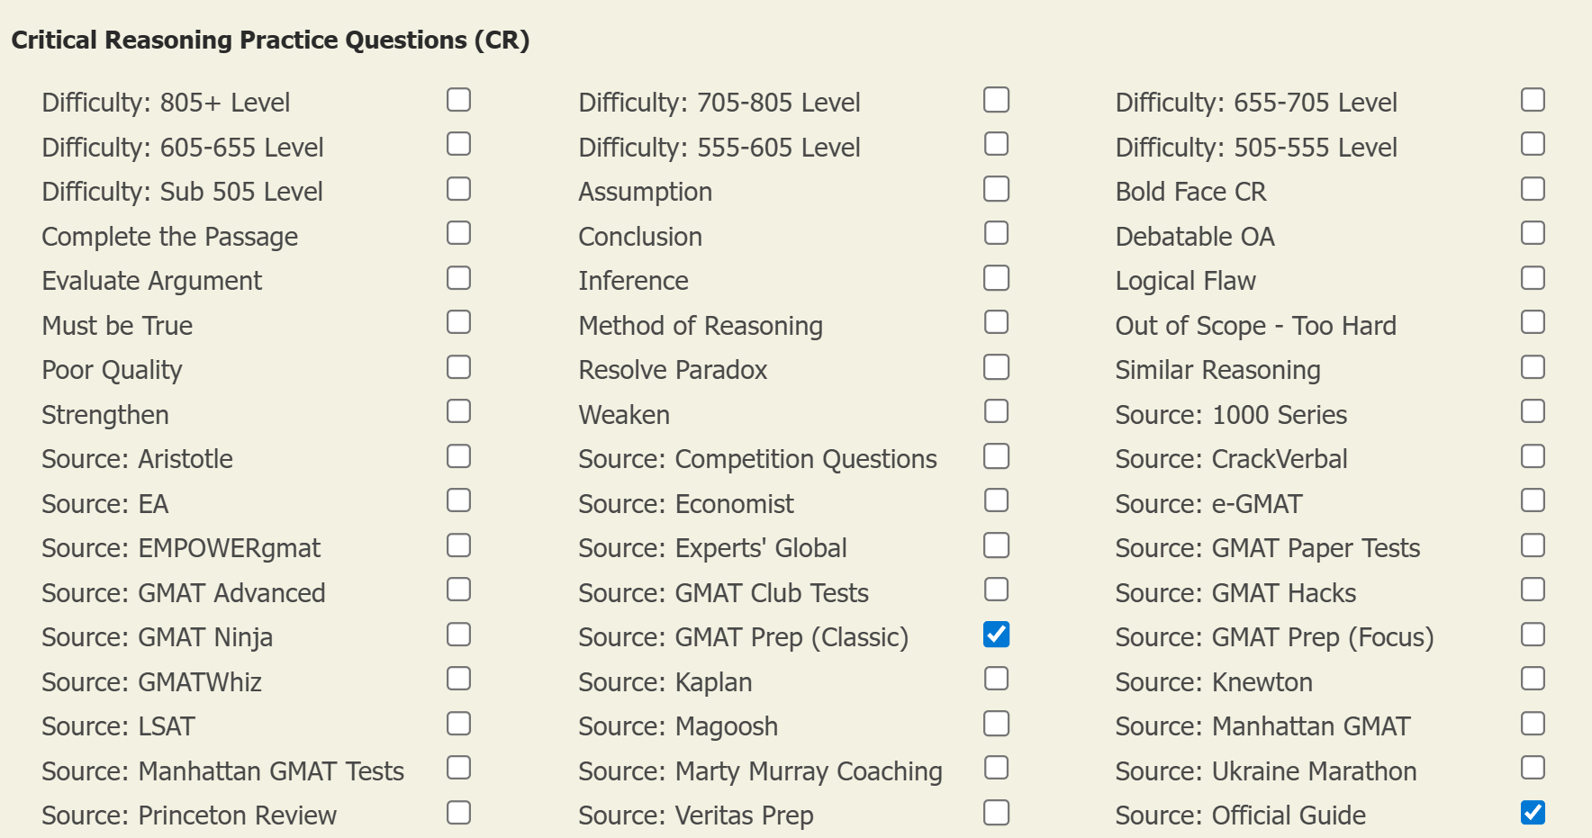The image size is (1592, 838).
Task: Enable Source: GMAT Prep (Focus) checkbox
Action: 1533,635
